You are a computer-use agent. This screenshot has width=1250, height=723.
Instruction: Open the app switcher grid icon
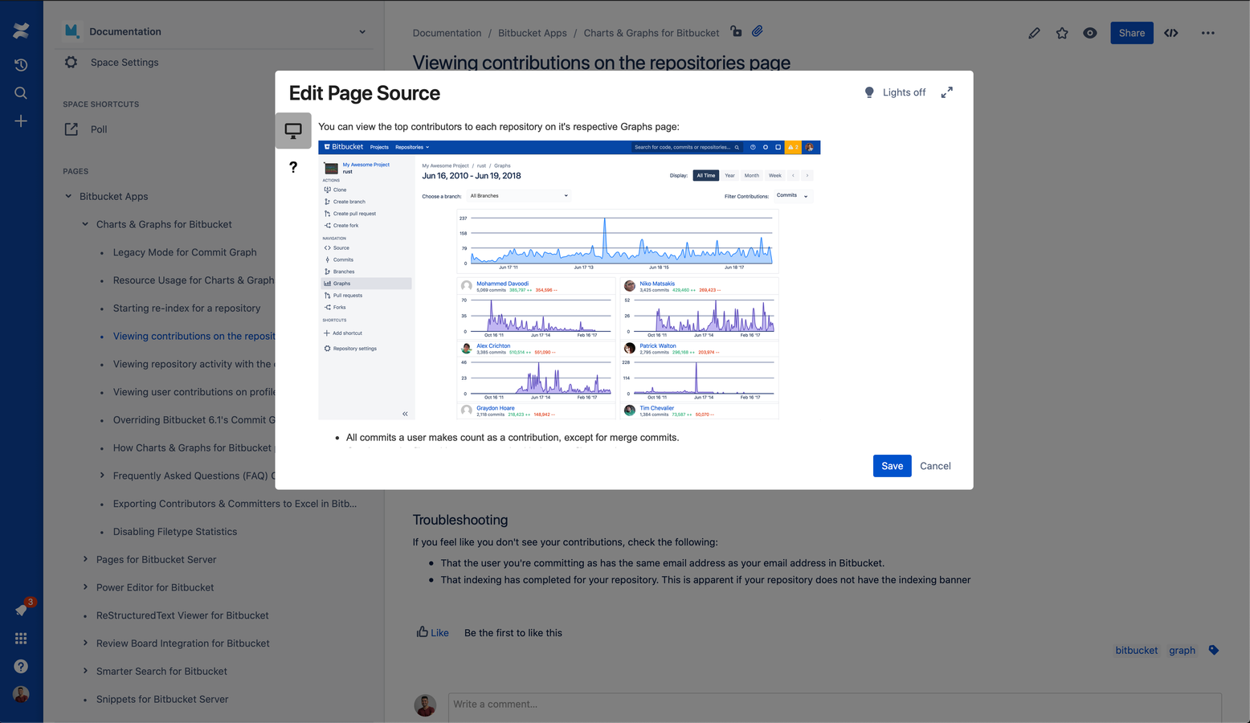click(21, 638)
